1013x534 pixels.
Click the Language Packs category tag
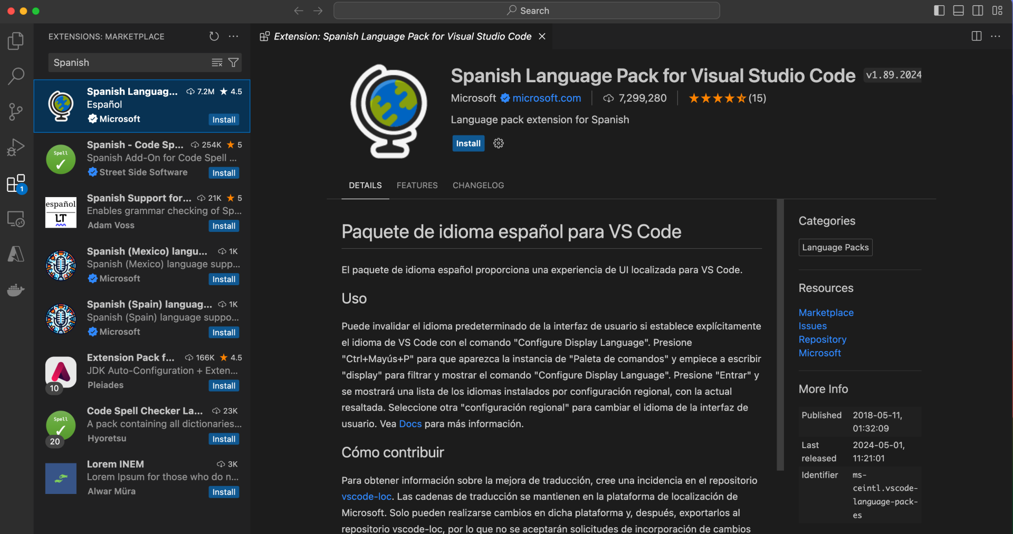(835, 248)
